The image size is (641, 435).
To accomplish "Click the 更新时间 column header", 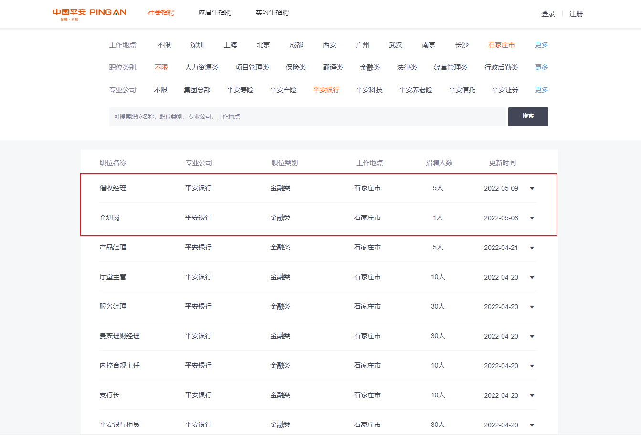I will [x=503, y=163].
